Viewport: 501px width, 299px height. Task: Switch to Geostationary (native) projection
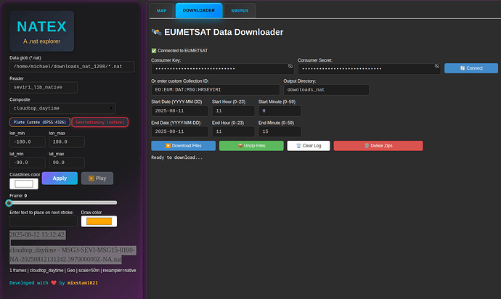(x=100, y=123)
